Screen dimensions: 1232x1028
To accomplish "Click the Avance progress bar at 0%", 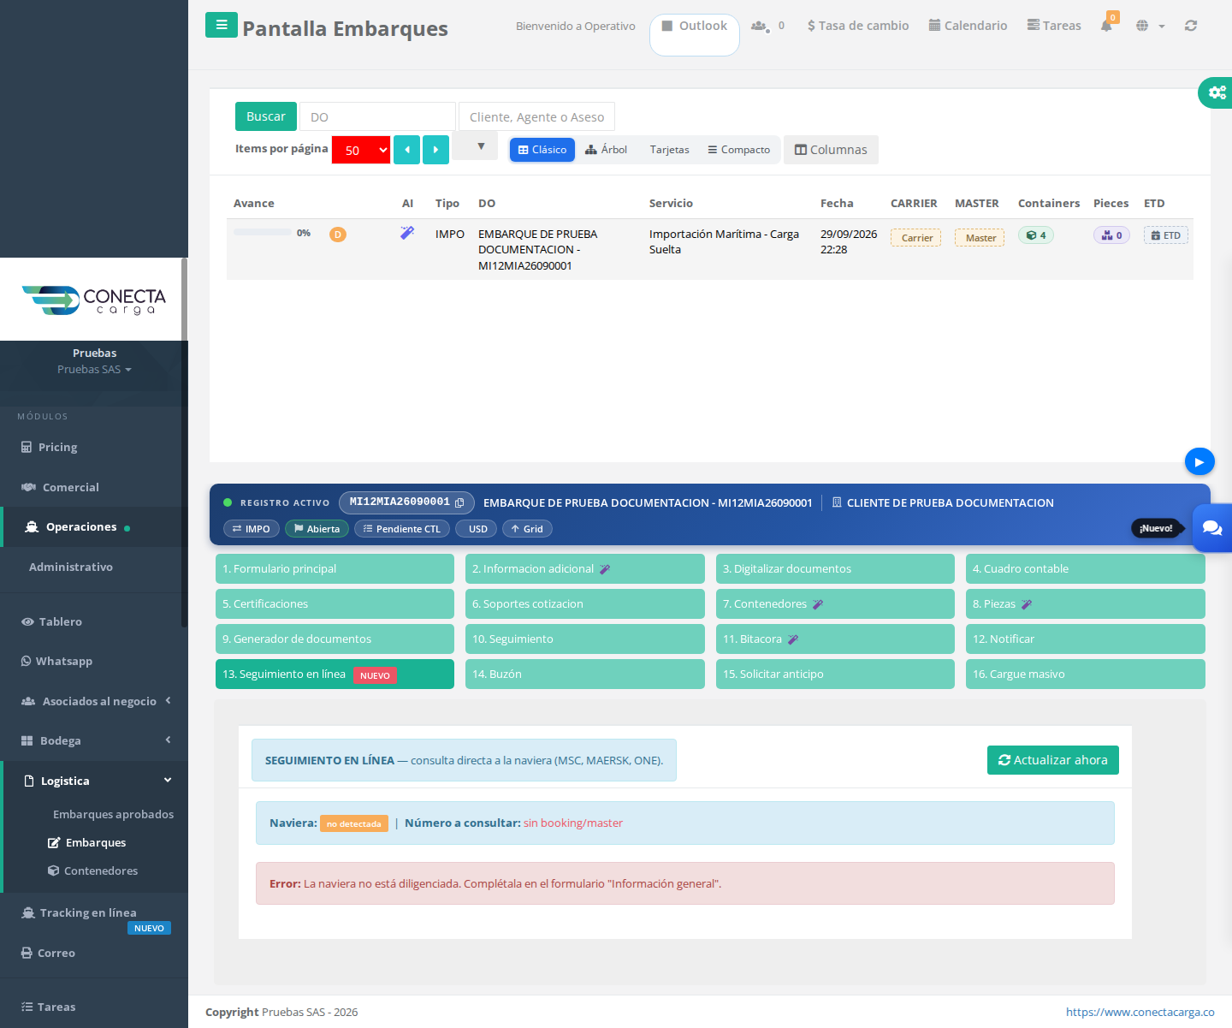I will tap(263, 233).
